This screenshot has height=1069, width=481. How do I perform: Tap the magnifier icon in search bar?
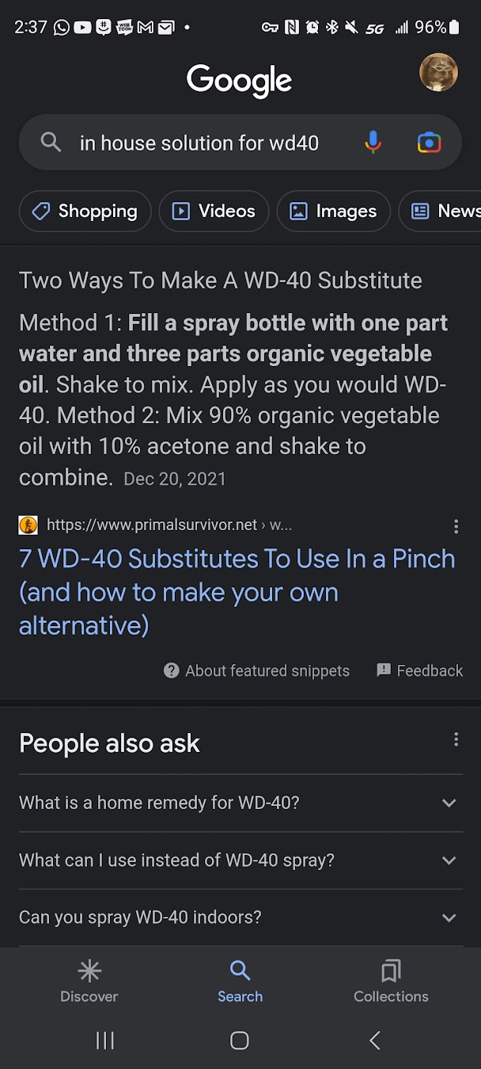(51, 143)
